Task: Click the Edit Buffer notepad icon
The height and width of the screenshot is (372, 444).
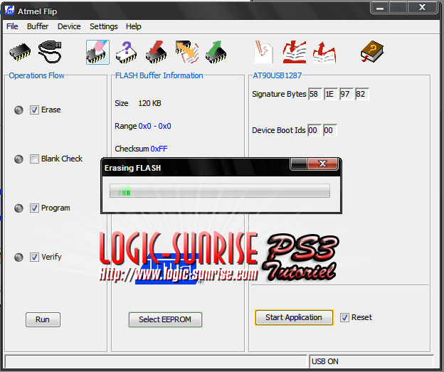Action: click(x=263, y=52)
